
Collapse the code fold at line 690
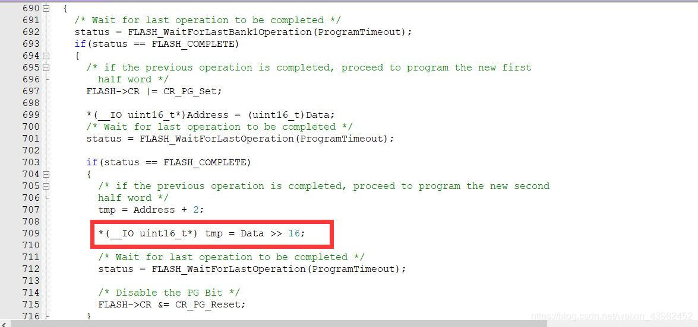pos(46,8)
